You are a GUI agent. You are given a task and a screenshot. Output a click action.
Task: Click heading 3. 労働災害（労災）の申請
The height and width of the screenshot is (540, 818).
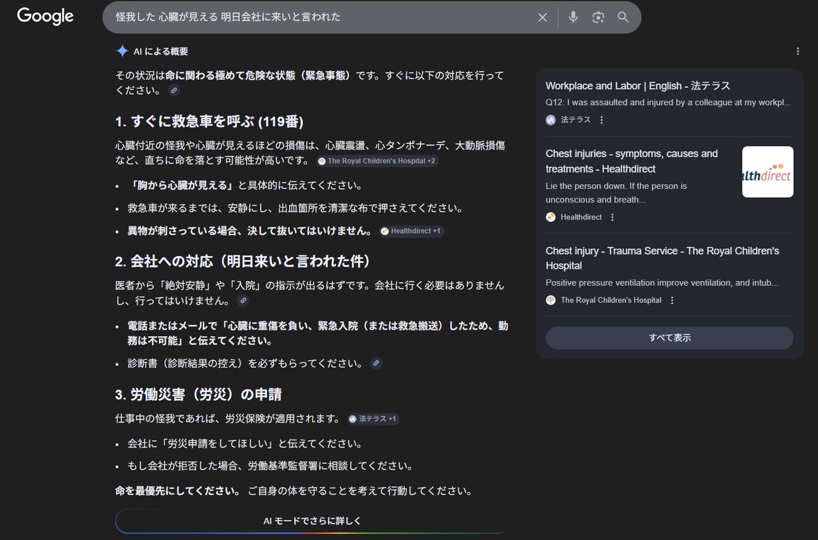pyautogui.click(x=198, y=395)
